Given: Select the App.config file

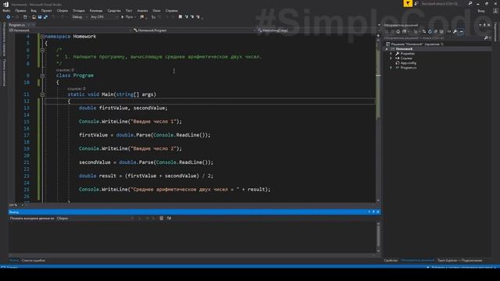Looking at the screenshot, I should coord(408,63).
